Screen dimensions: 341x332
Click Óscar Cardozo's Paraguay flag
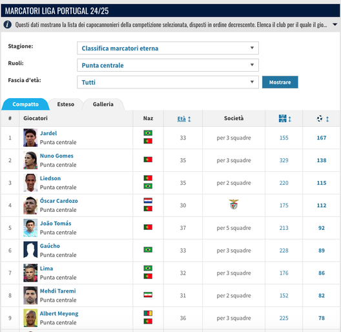coord(148,201)
